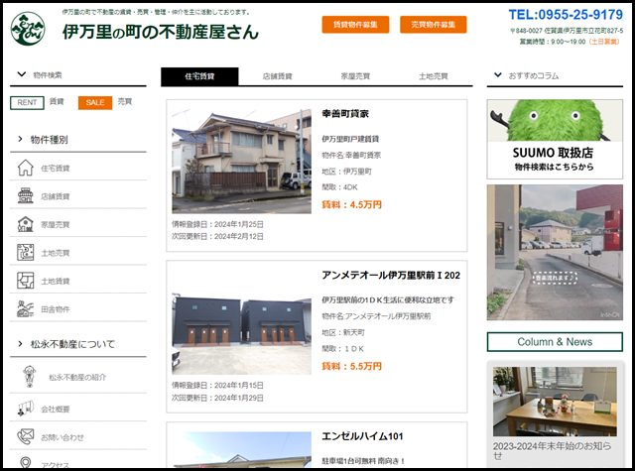Click the round green site logo
Screen dimensions: 635x471
28,29
